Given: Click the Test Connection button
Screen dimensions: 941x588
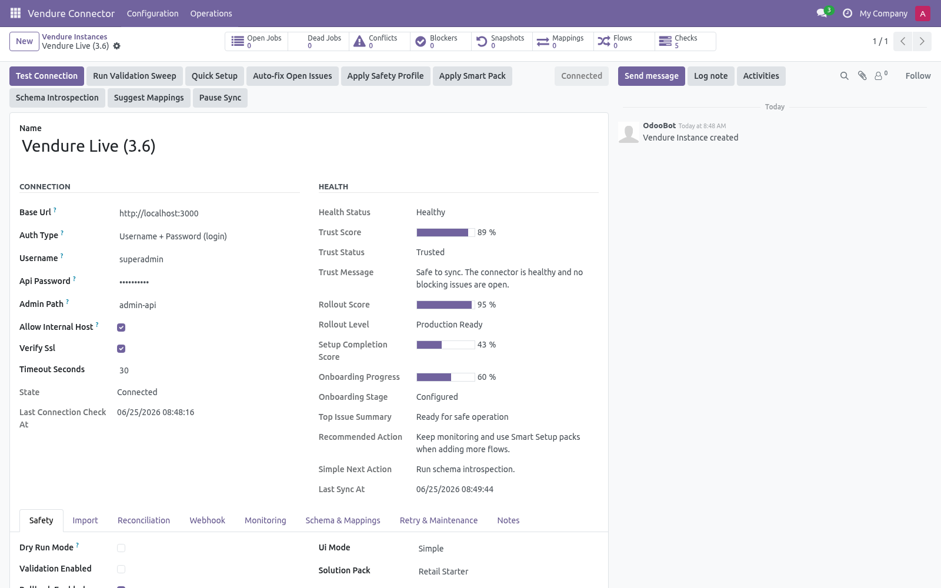Looking at the screenshot, I should (x=46, y=76).
